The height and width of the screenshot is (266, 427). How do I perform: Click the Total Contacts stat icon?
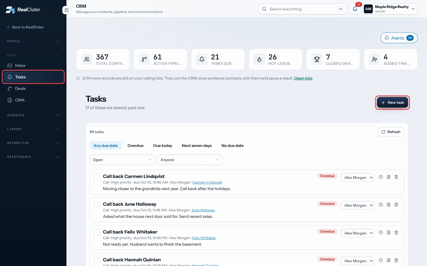tap(87, 59)
